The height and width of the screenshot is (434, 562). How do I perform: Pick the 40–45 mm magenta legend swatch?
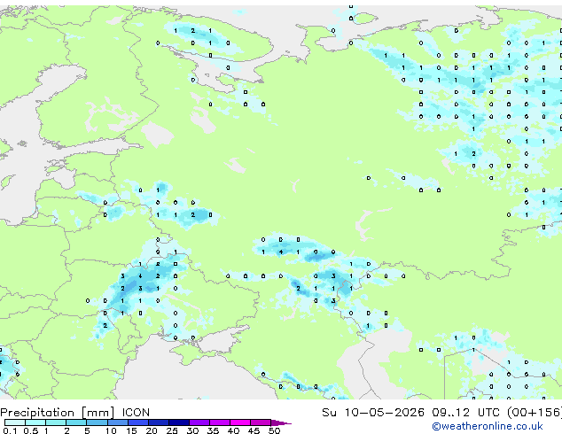[240, 422]
